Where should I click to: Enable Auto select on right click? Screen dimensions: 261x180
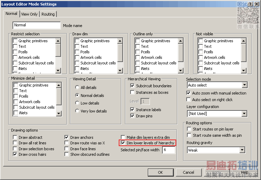tap(188, 100)
